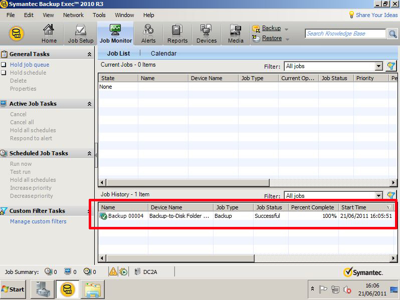Click the Backup text link in toolbar
The width and height of the screenshot is (400, 300).
272,28
